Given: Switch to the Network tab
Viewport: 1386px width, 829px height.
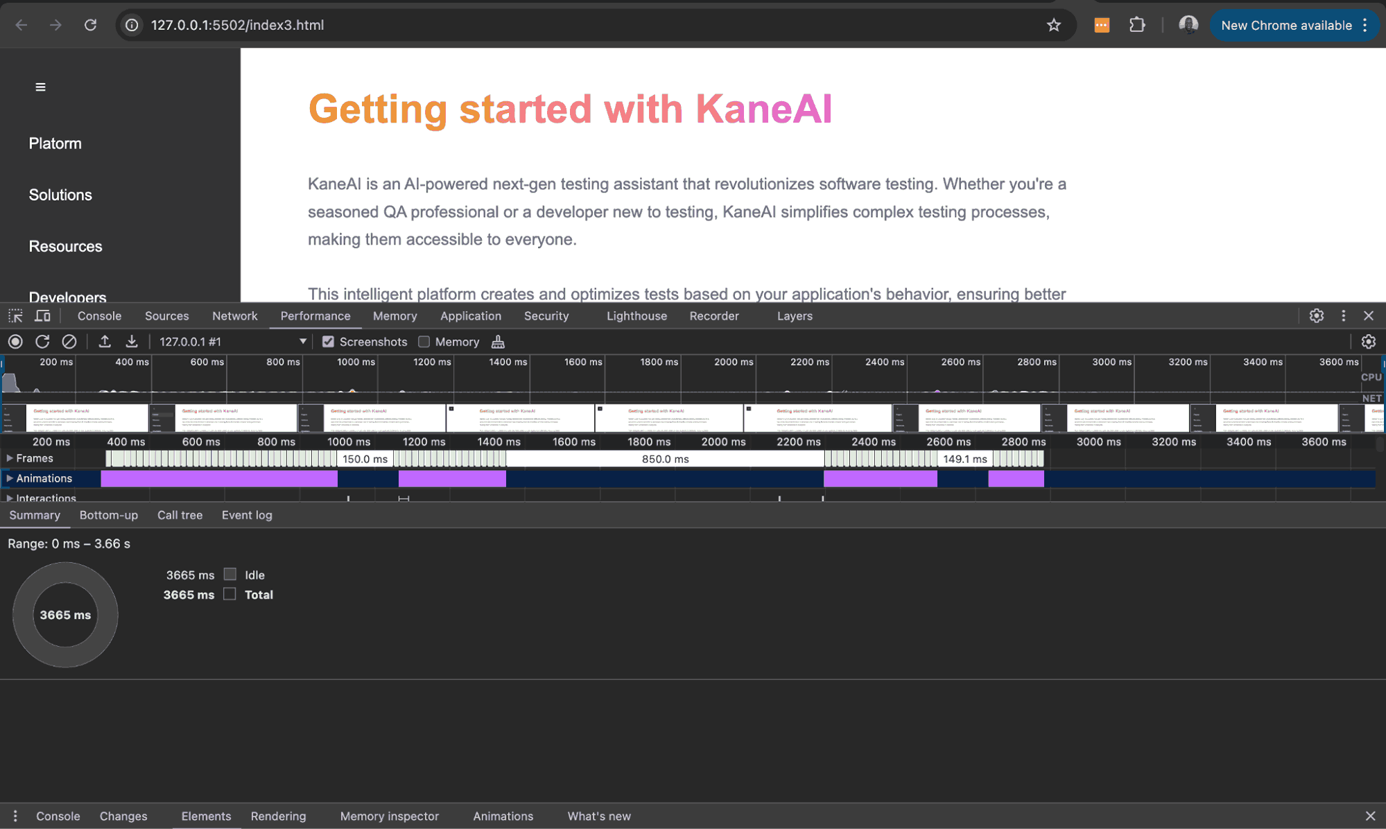Looking at the screenshot, I should point(234,316).
